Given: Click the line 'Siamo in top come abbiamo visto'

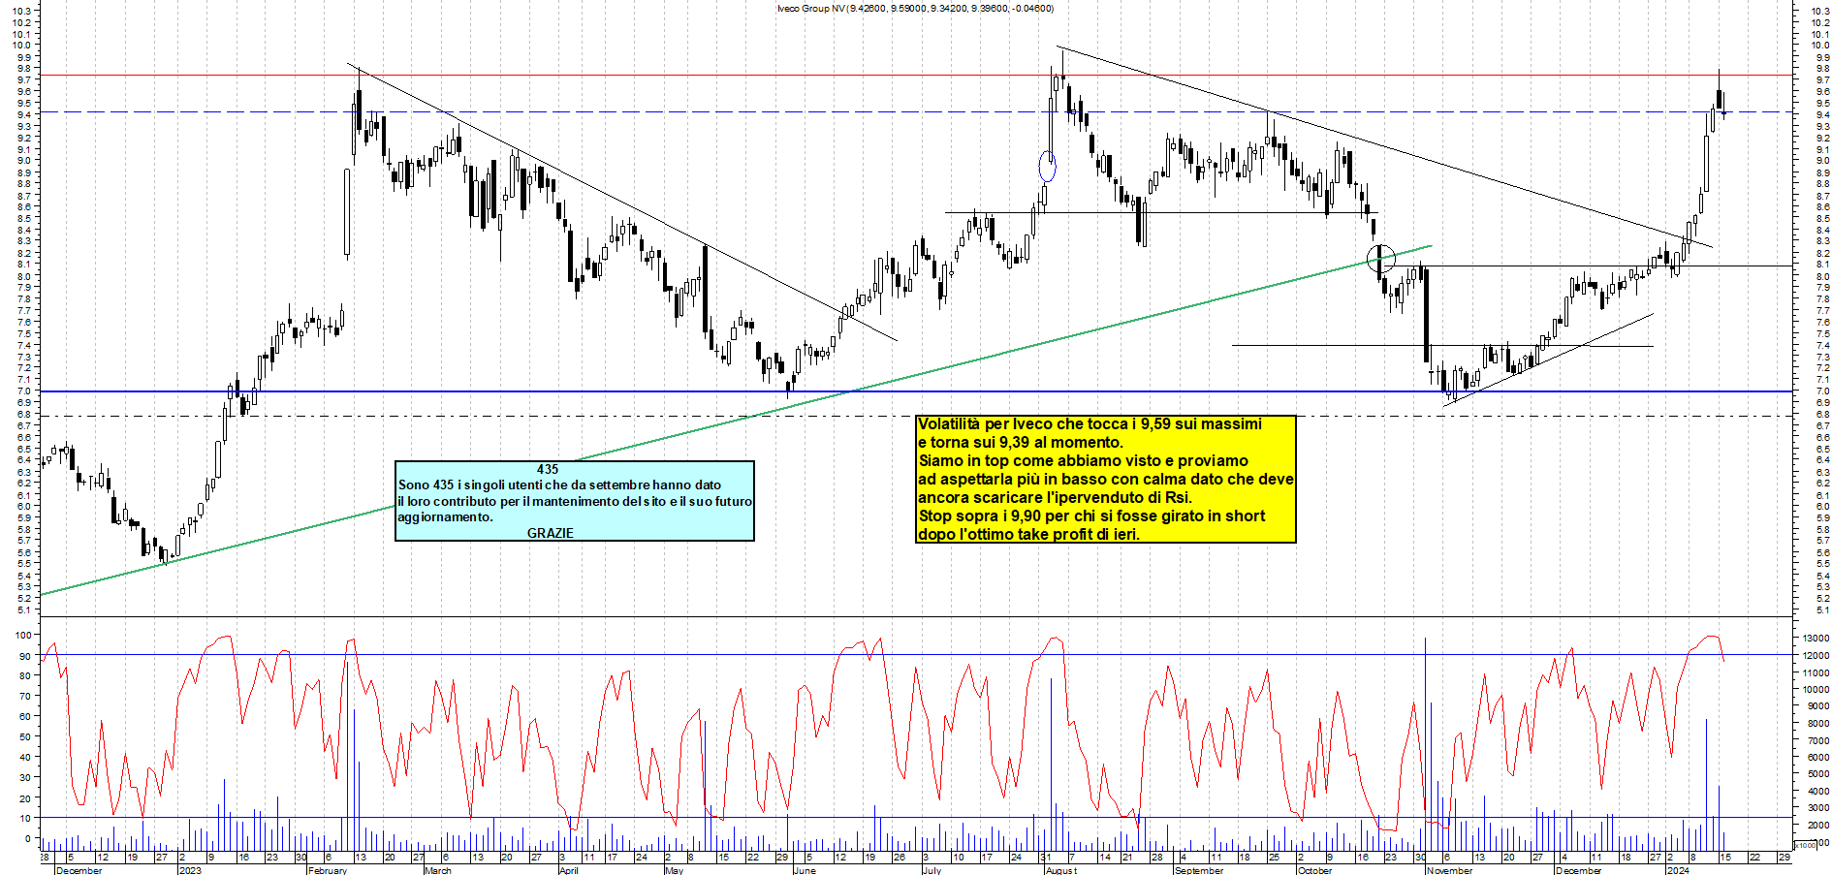Looking at the screenshot, I should (x=1083, y=460).
